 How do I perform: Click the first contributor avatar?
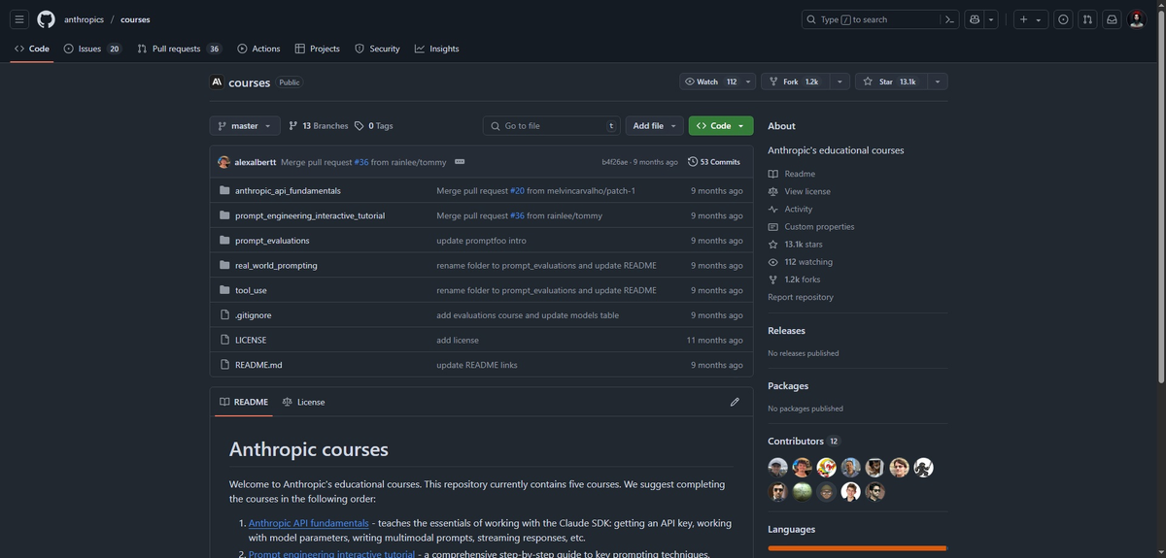[x=777, y=468]
